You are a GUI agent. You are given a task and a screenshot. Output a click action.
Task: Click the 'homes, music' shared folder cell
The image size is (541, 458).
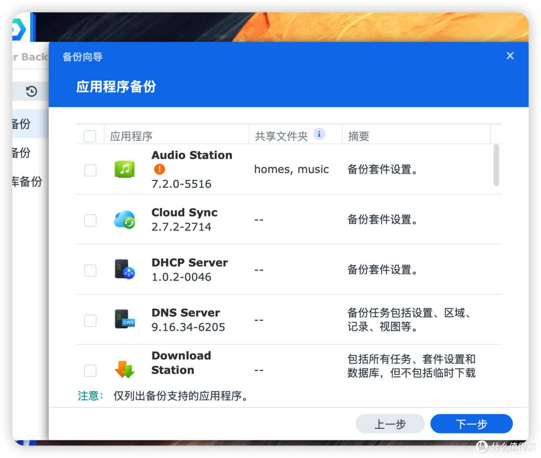click(292, 169)
